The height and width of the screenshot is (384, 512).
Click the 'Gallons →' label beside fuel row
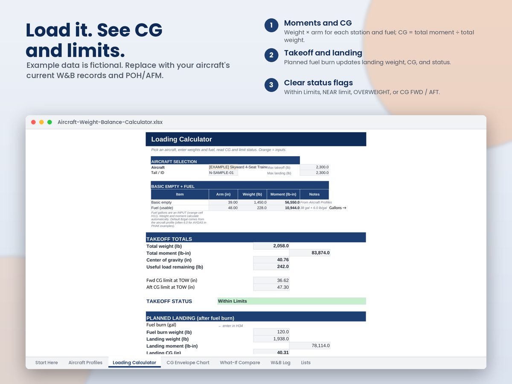point(338,208)
